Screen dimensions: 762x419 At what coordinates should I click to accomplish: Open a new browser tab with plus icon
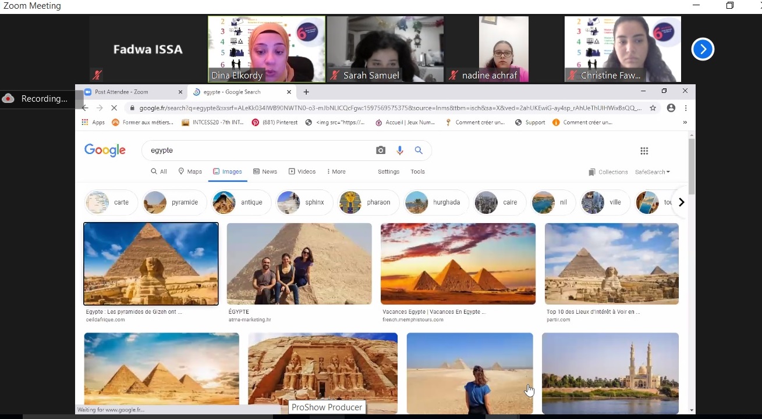click(306, 92)
